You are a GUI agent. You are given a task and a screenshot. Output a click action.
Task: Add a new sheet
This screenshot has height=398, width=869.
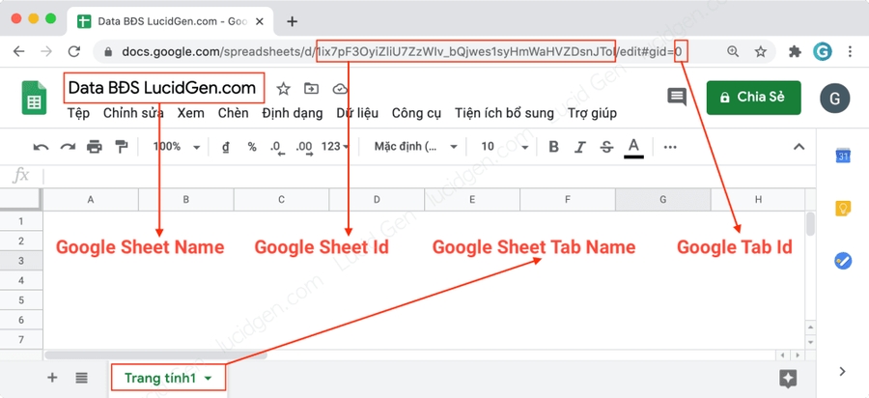52,378
